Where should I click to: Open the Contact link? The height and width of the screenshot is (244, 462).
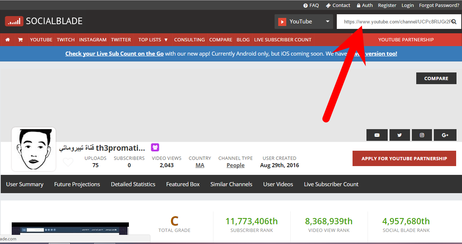(x=338, y=5)
